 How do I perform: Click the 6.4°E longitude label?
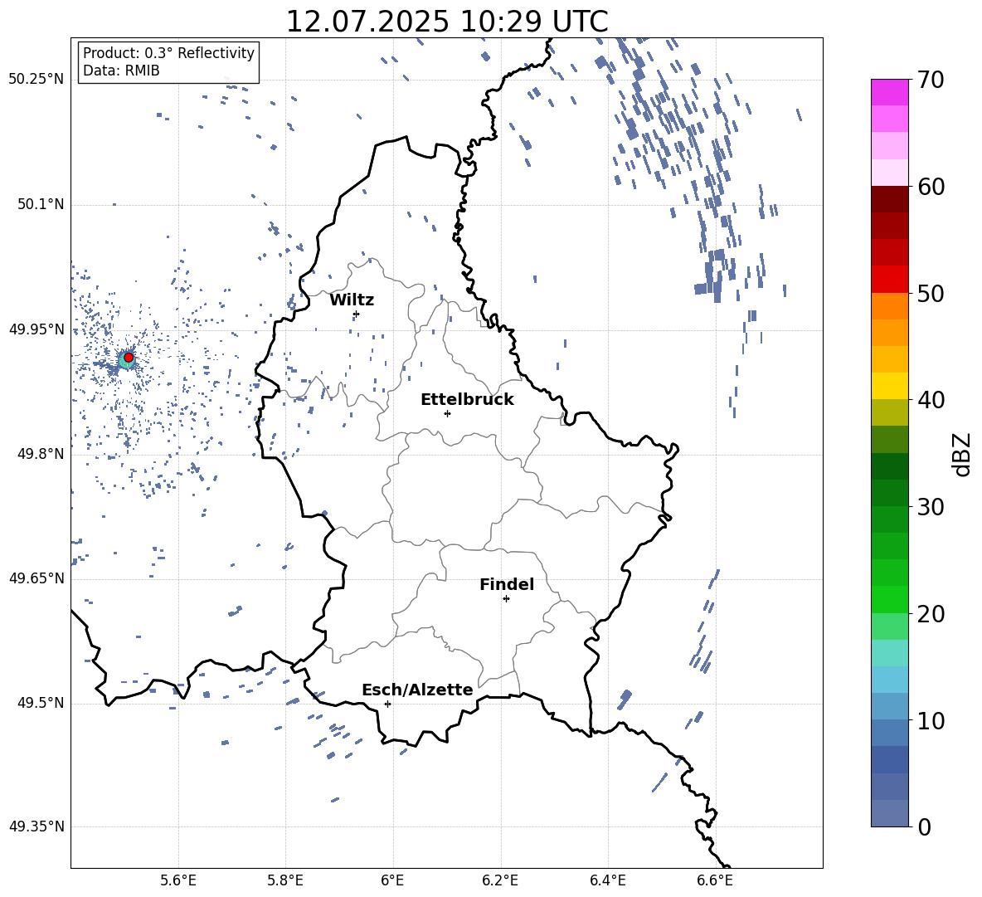tap(607, 880)
